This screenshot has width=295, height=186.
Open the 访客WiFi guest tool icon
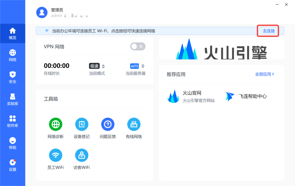82,155
